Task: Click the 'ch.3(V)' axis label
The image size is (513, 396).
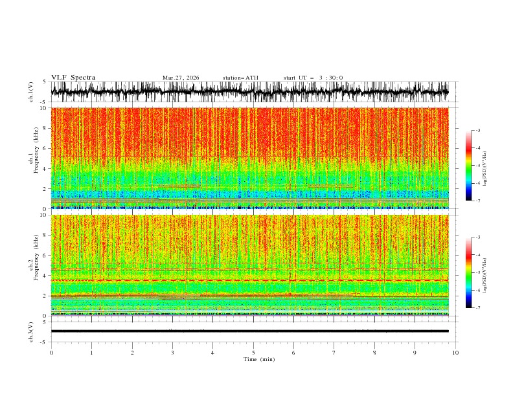Action: (31, 332)
